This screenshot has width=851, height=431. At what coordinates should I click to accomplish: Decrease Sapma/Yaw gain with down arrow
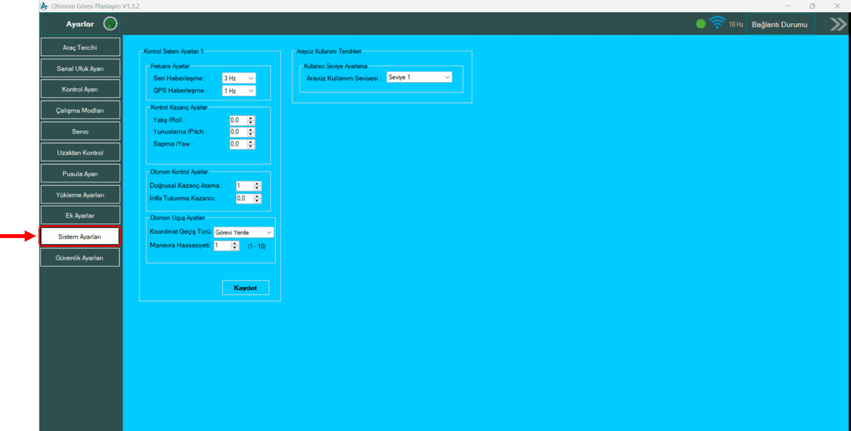pos(251,147)
